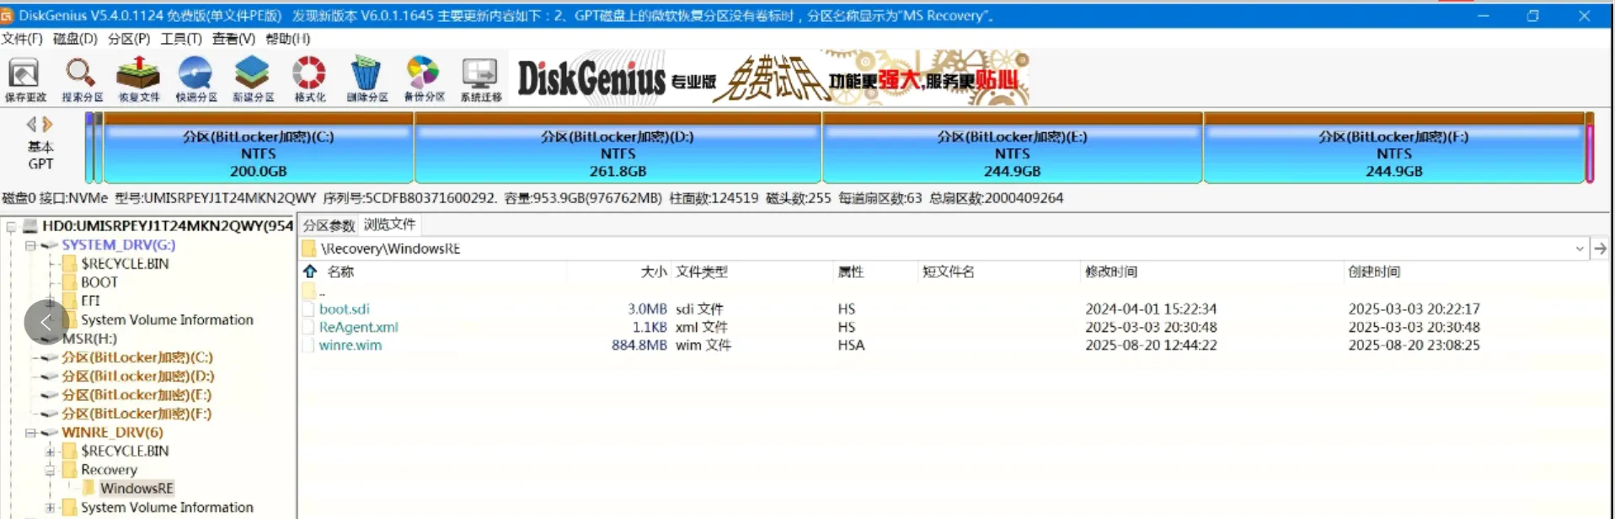Open the 分区(P) menu
The image size is (1615, 519).
point(129,39)
